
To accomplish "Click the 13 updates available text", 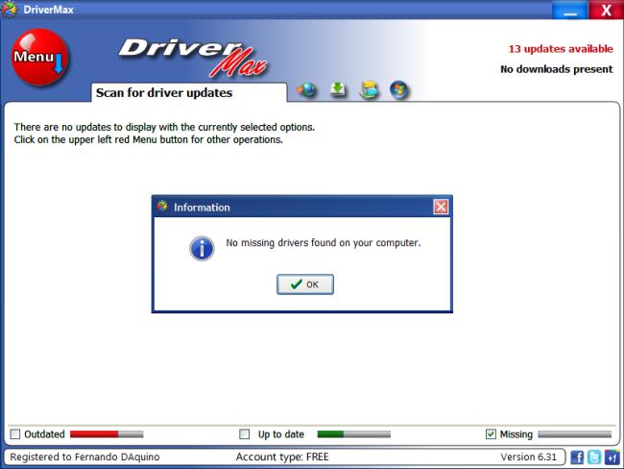I will 561,49.
